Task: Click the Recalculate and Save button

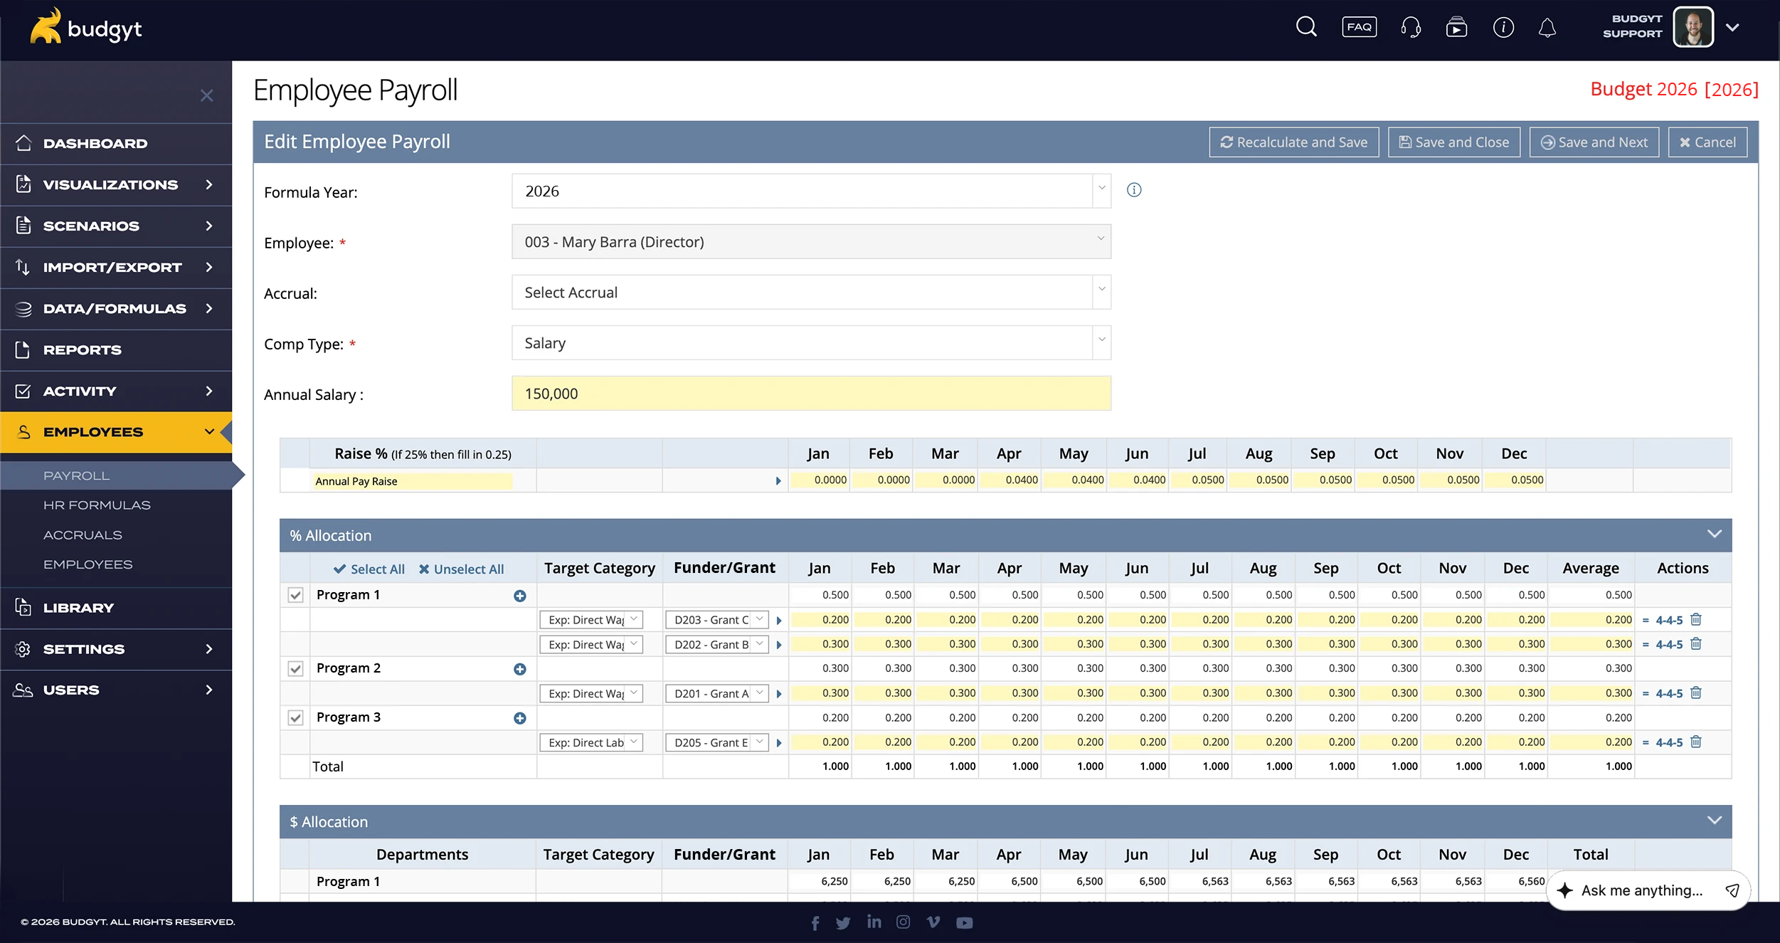Action: [x=1293, y=142]
